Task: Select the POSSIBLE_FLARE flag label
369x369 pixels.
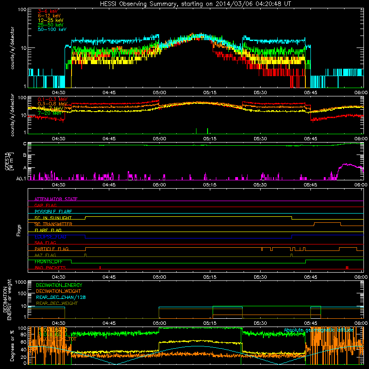Action: pos(53,212)
